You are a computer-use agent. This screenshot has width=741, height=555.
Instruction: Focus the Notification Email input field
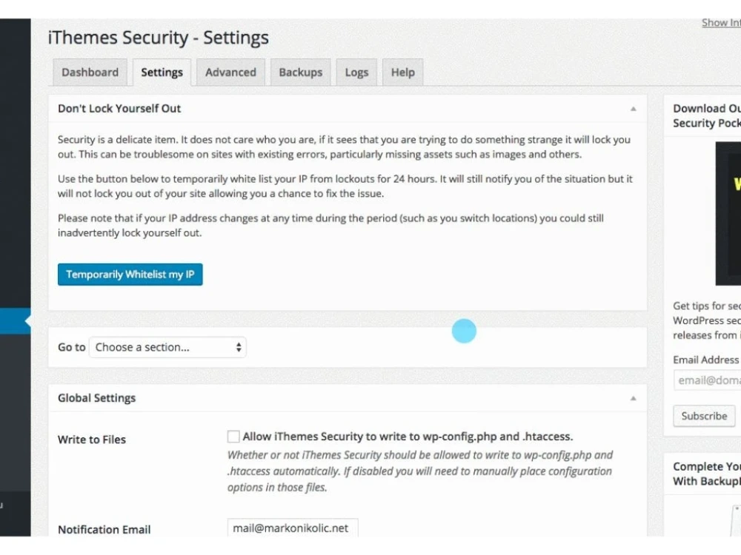(x=293, y=528)
